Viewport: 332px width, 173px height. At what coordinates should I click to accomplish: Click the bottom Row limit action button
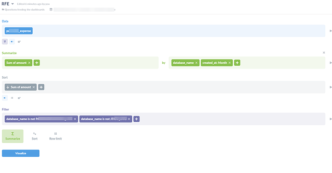pyautogui.click(x=55, y=136)
